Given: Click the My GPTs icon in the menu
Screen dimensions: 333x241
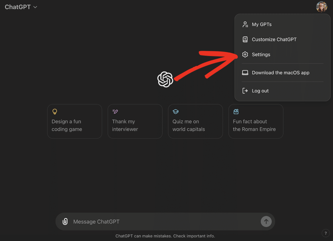Looking at the screenshot, I should [245, 24].
